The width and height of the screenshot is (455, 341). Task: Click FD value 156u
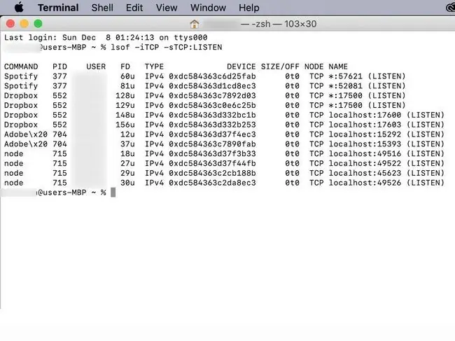click(x=125, y=125)
